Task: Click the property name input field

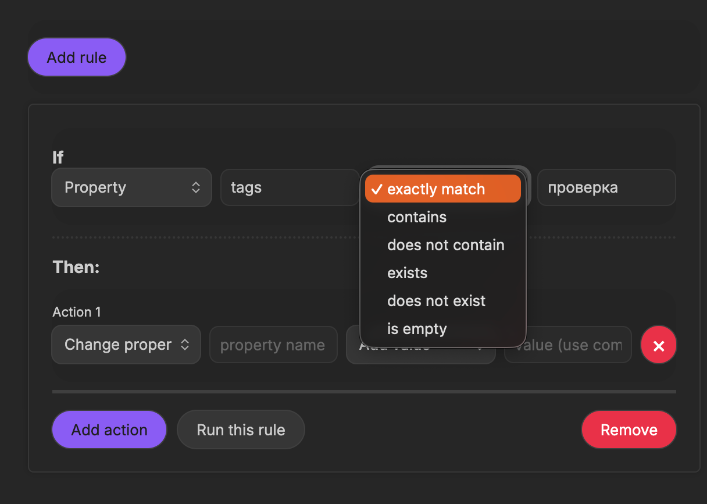Action: [273, 345]
